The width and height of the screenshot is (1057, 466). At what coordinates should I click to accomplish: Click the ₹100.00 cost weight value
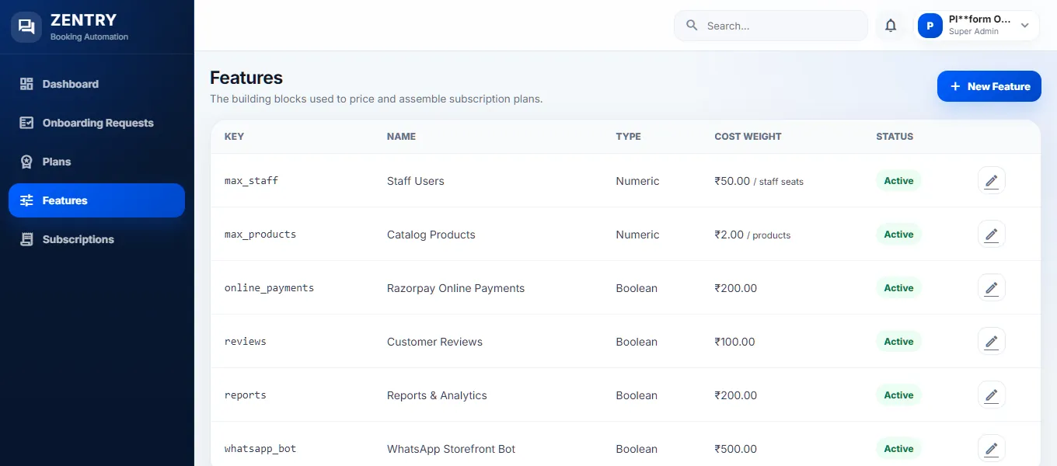tap(734, 342)
